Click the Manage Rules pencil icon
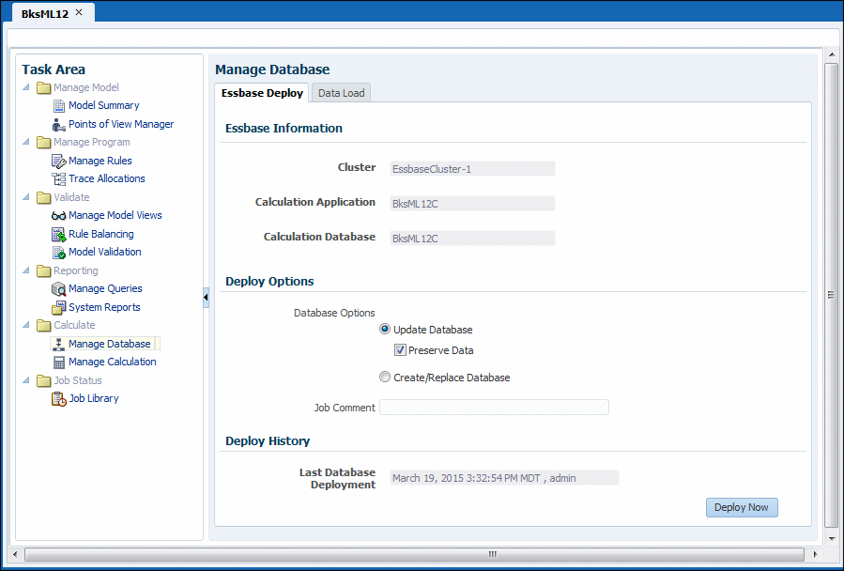The height and width of the screenshot is (571, 844). click(58, 161)
